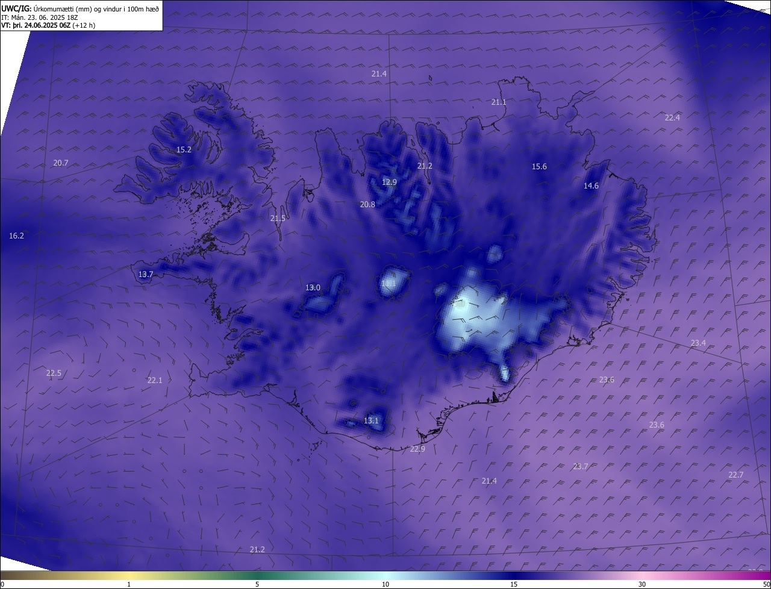Click the map value 22.1

[155, 380]
